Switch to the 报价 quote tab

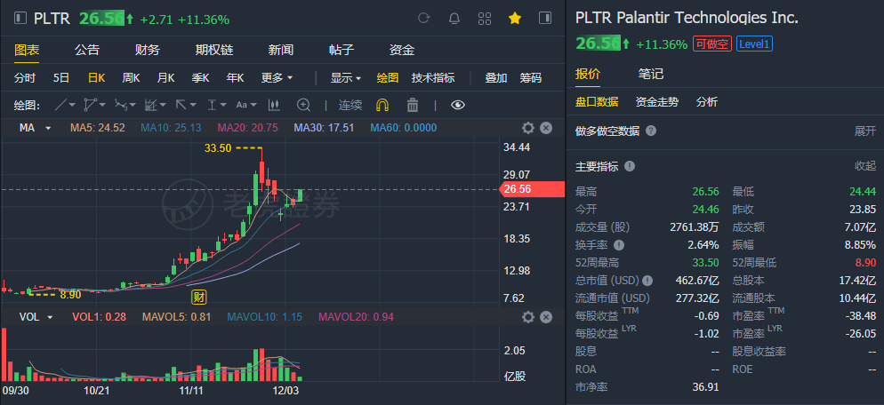point(588,74)
